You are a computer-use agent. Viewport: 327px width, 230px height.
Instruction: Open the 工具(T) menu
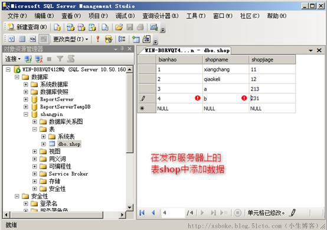tap(196, 16)
